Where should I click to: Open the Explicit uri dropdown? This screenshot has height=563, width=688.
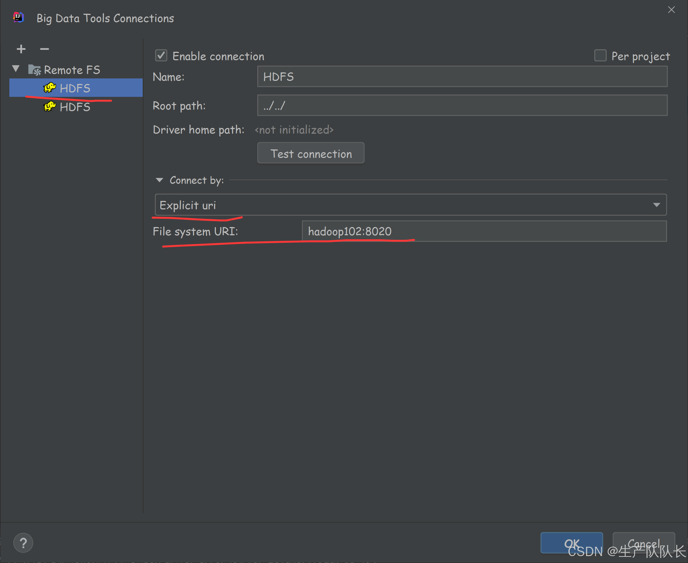411,205
